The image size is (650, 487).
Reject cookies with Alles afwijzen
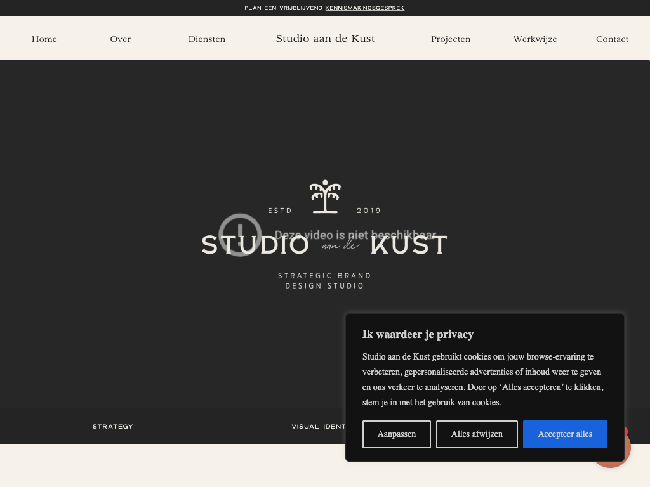477,434
